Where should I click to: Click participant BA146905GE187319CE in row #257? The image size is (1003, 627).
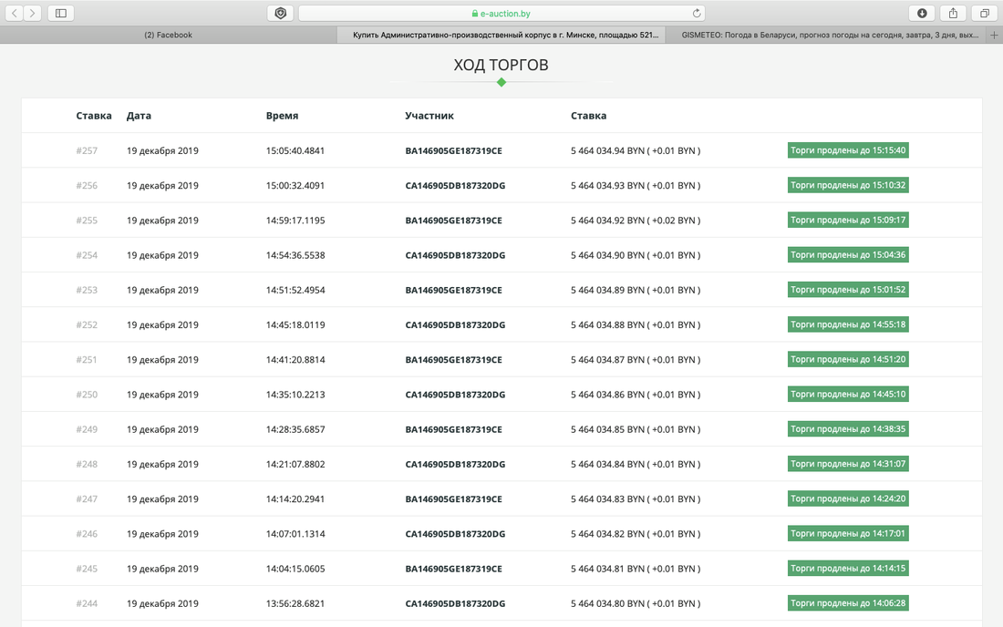click(x=453, y=151)
